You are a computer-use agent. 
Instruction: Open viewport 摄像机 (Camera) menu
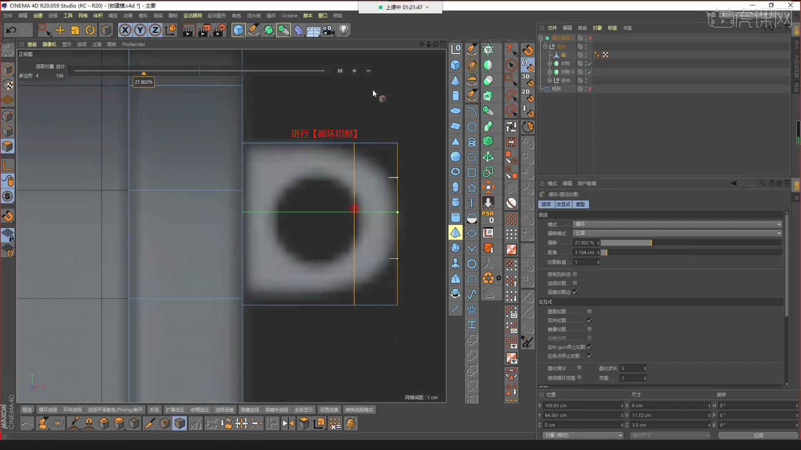pos(49,44)
